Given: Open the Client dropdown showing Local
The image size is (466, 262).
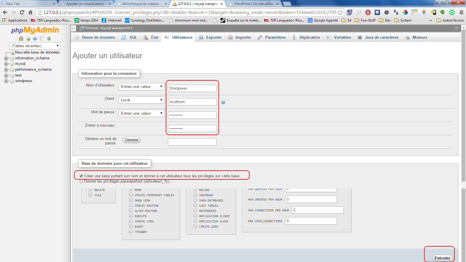Looking at the screenshot, I should tap(141, 100).
